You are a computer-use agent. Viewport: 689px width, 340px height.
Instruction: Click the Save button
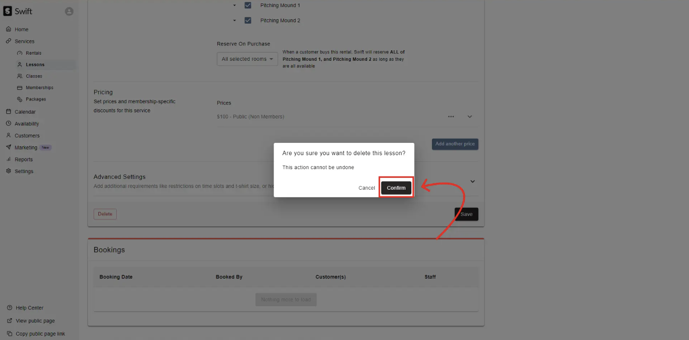[466, 214]
